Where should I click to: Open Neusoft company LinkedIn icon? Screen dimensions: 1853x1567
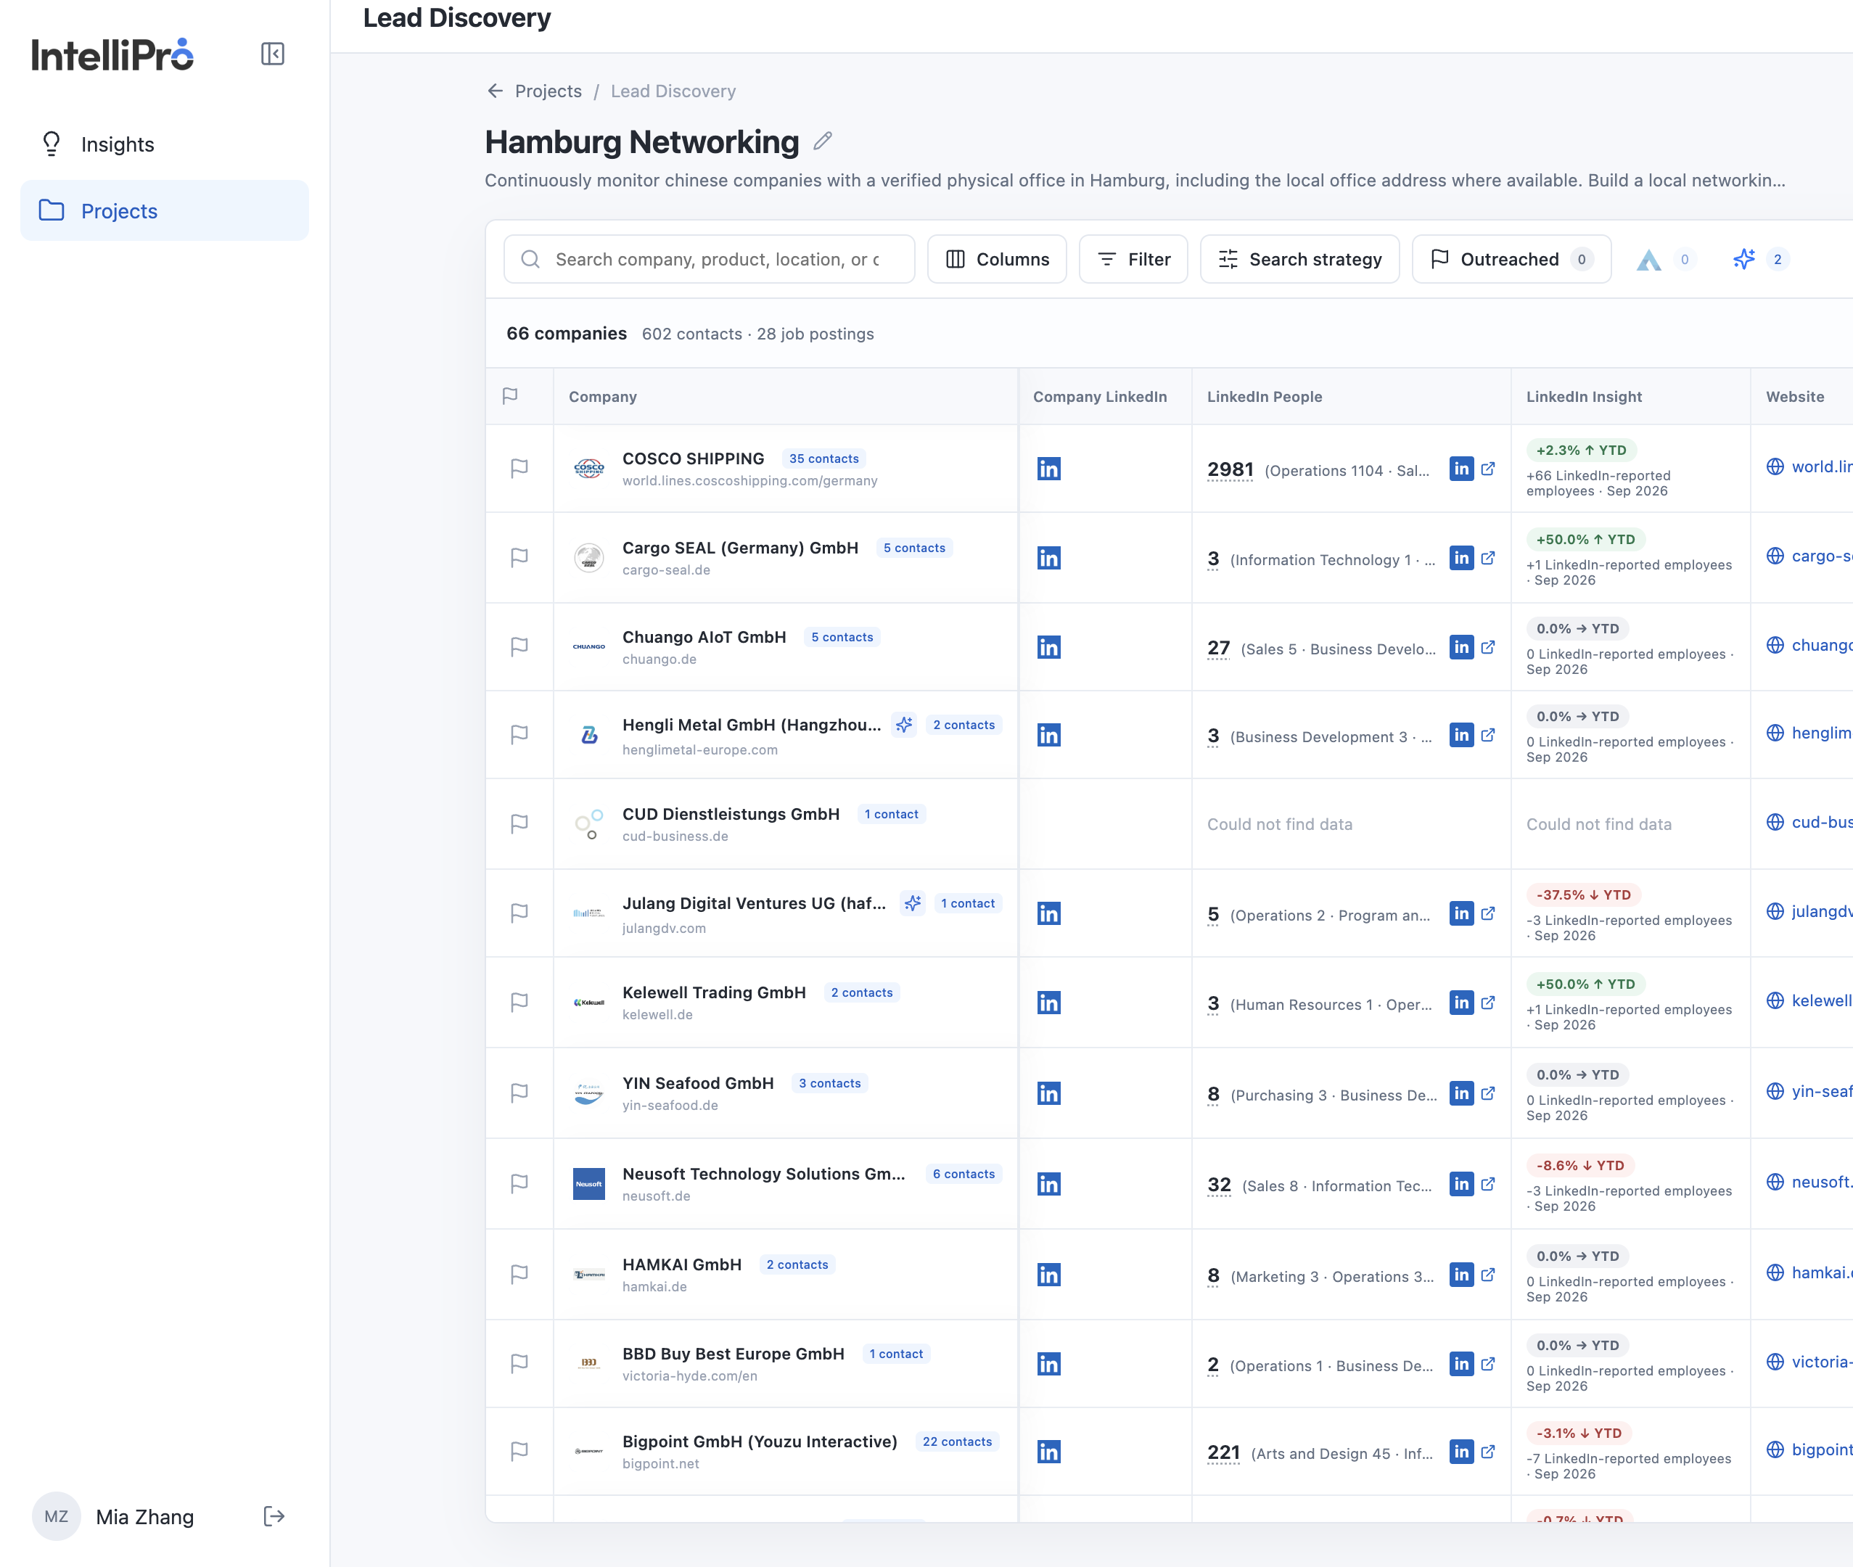pyautogui.click(x=1049, y=1183)
